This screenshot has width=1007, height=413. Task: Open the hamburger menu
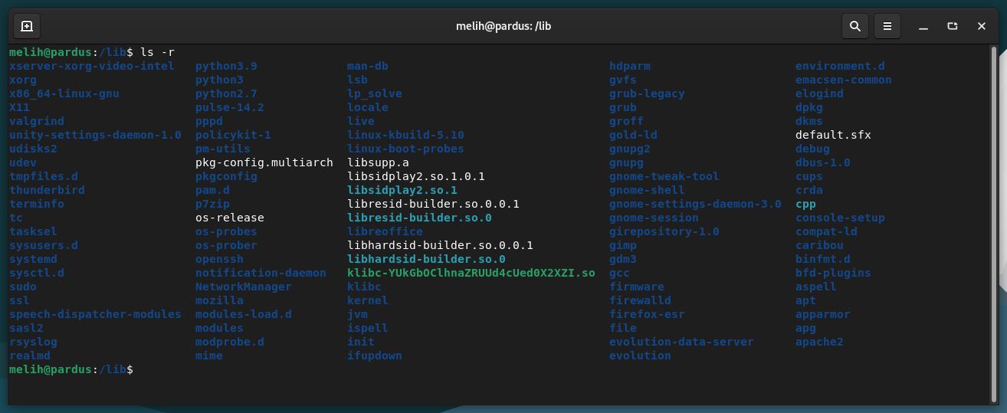[887, 26]
